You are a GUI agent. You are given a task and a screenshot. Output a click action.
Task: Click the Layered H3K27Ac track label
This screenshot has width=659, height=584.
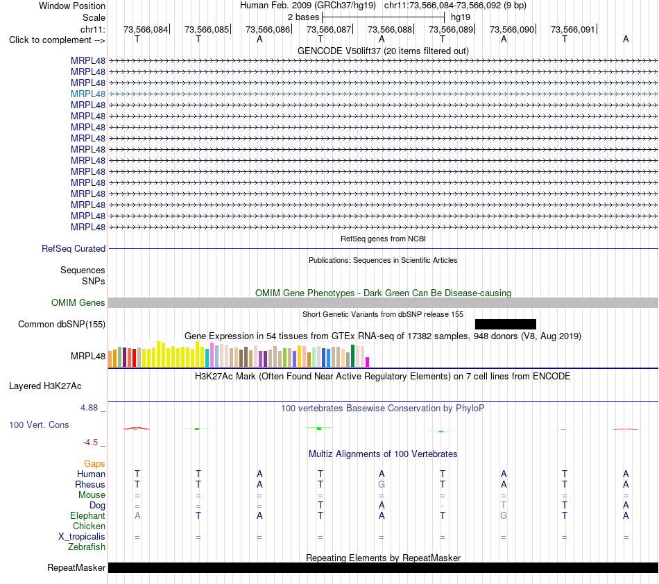[45, 386]
